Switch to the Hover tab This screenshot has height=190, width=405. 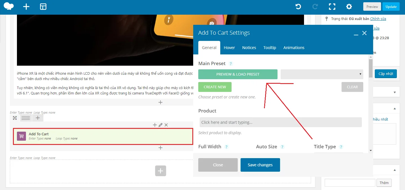click(229, 48)
